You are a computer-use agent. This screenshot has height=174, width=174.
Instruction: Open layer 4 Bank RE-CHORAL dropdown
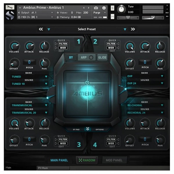[x=145, y=105]
